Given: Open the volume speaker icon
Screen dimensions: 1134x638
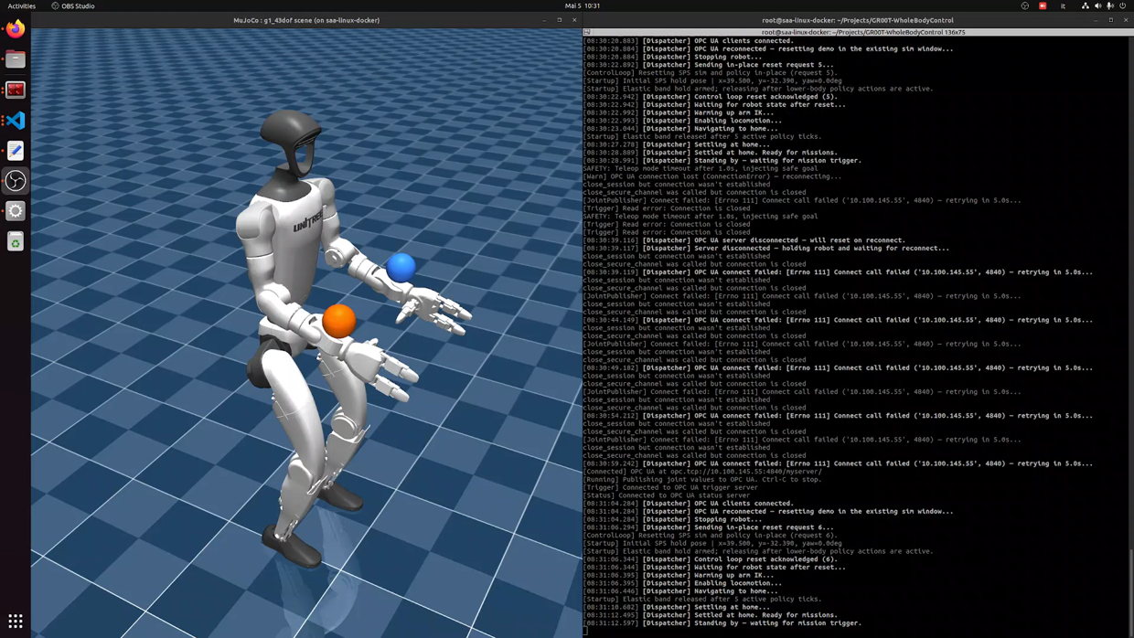Looking at the screenshot, I should (1097, 5).
